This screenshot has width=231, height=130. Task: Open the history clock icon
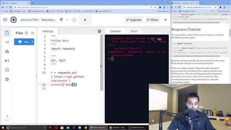(x=74, y=20)
